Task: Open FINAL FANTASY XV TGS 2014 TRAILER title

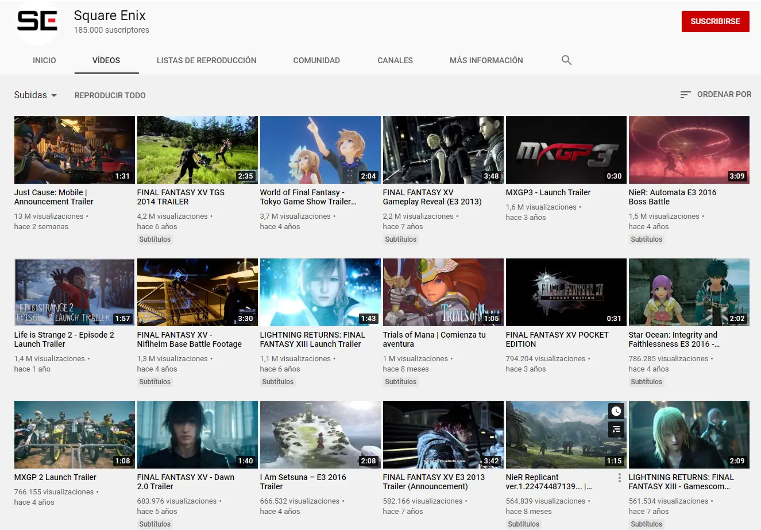Action: tap(181, 197)
